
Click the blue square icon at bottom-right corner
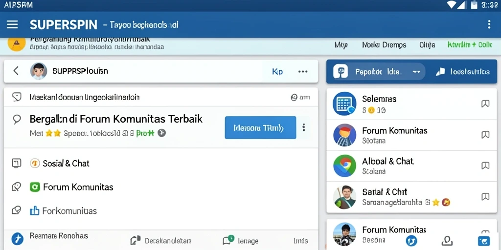[484, 241]
